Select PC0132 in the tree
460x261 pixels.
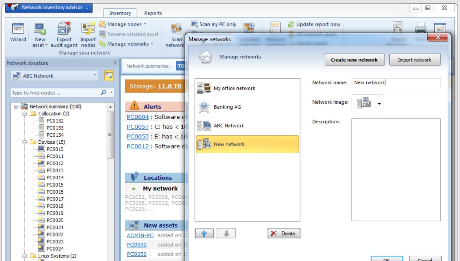click(x=55, y=121)
